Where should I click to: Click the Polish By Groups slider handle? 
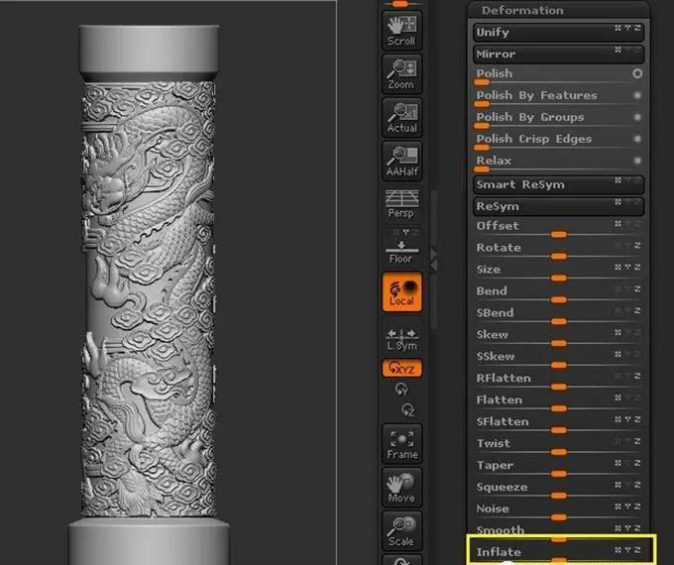point(482,126)
